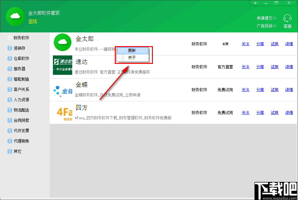Click 关注 in the 金蝶 row
This screenshot has width=298, height=200.
click(x=245, y=90)
